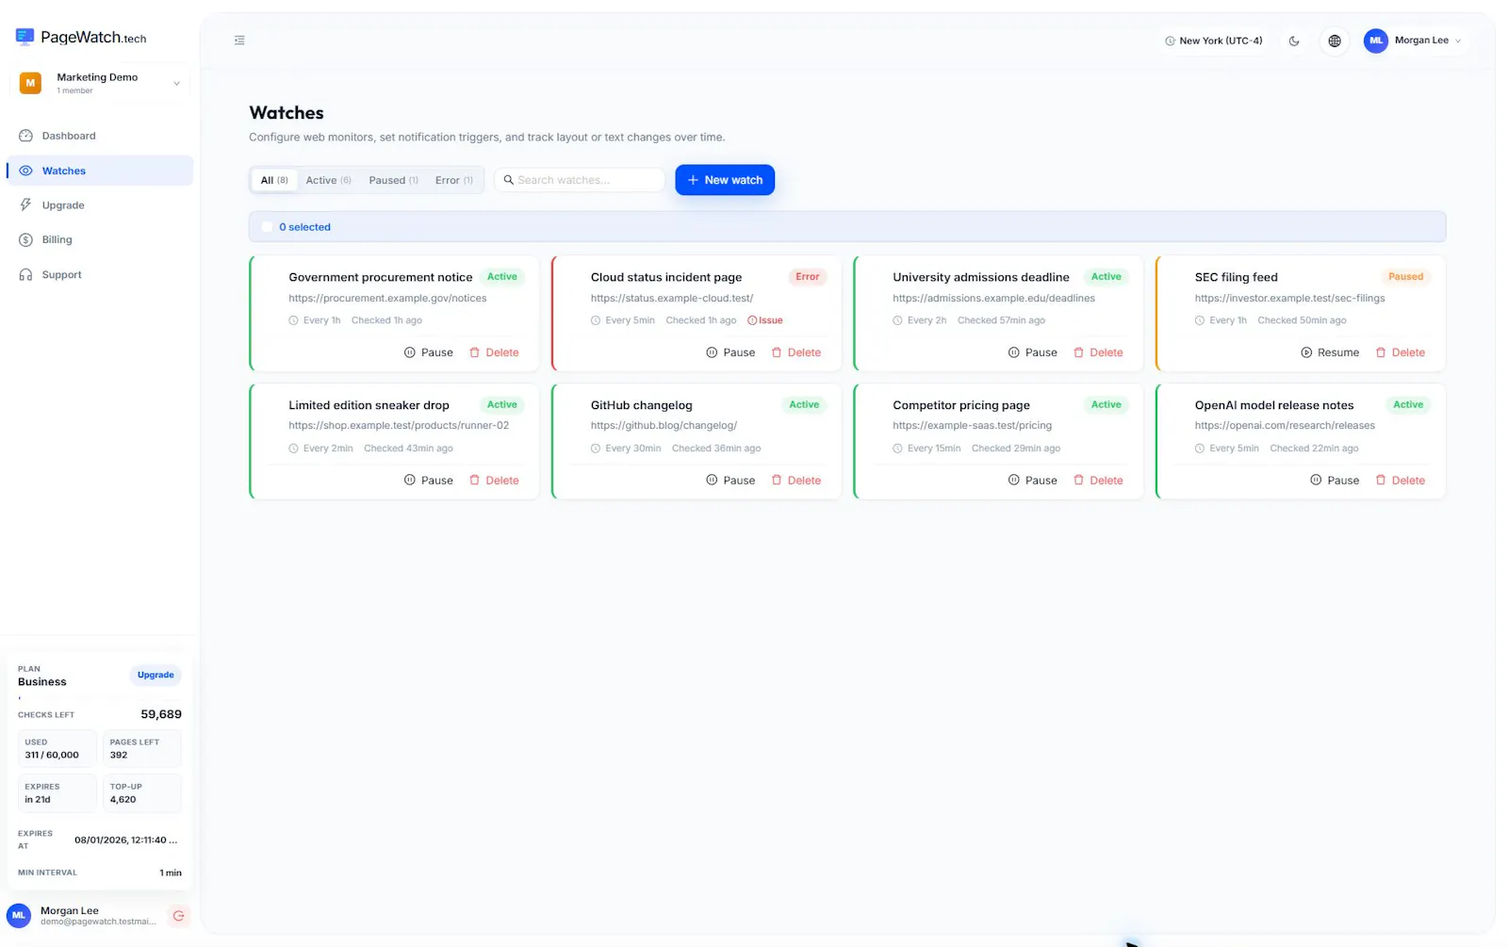Screen dimensions: 1508x947
Task: Click the https://procurement.example.gov/notices URL
Action: [x=387, y=298]
